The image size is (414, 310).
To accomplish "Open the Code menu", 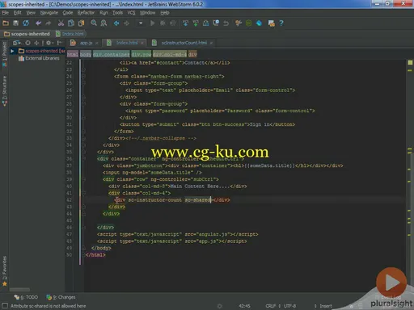I will (x=68, y=13).
